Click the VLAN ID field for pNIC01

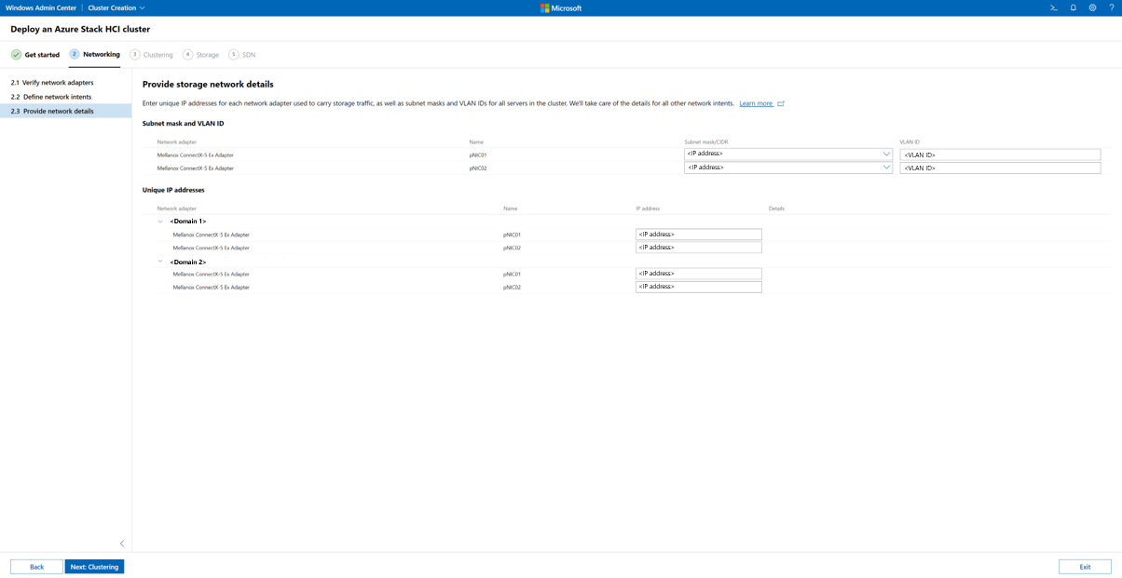tap(1000, 155)
